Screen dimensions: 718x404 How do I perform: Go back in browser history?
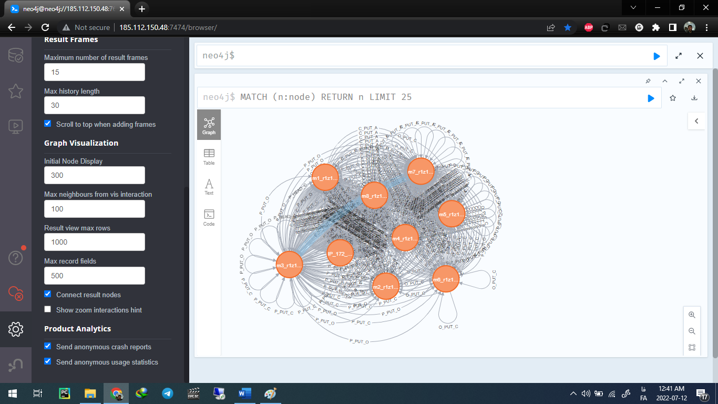(x=12, y=27)
